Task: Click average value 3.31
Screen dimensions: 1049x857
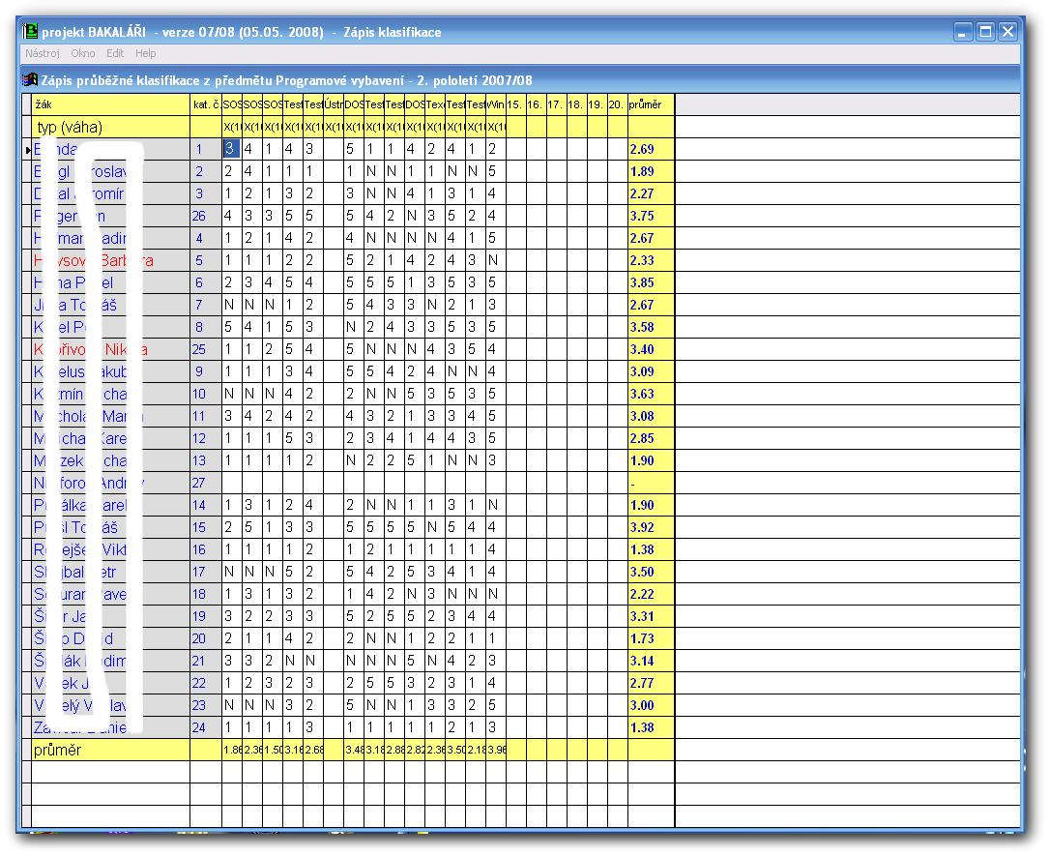Action: pos(642,617)
